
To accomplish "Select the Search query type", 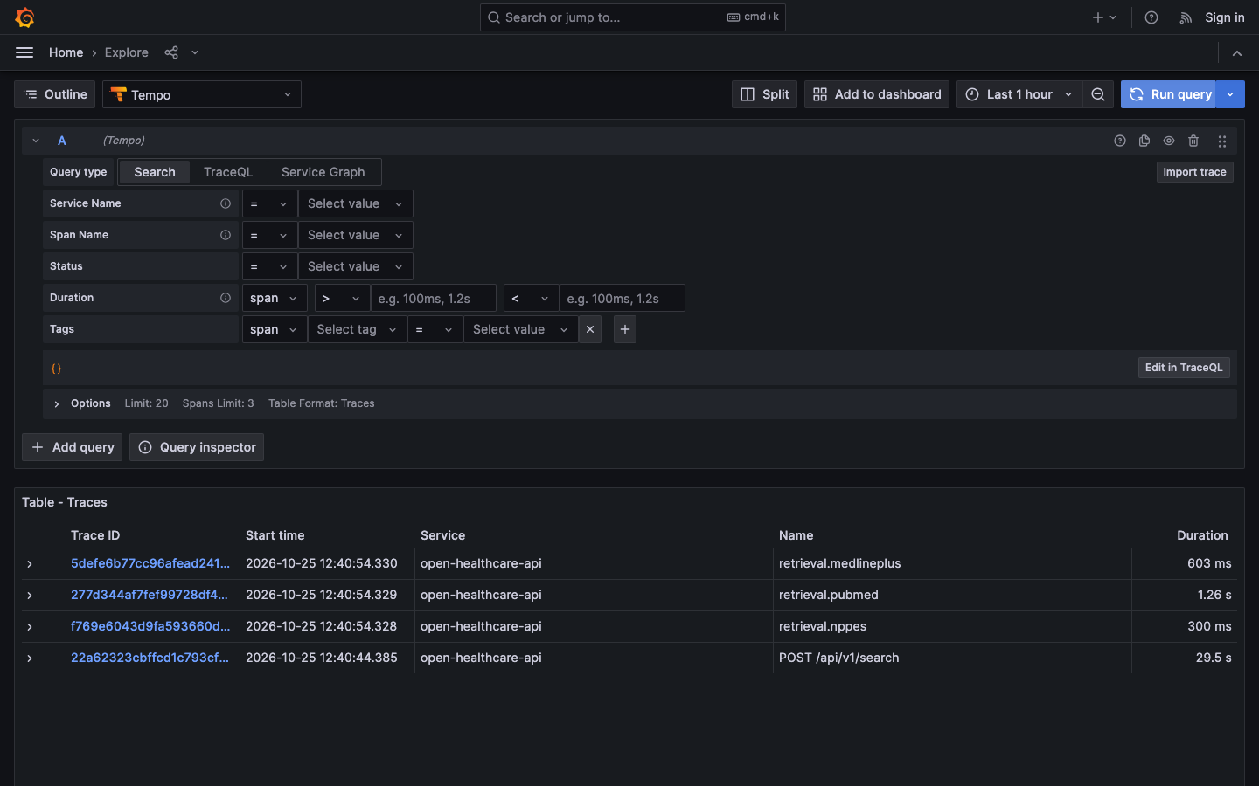I will [155, 172].
